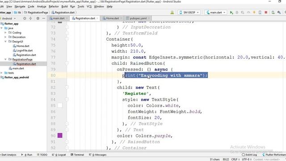Image resolution: width=286 pixels, height=161 pixels.
Task: Close the pubspec.yaml editor tab
Action: [x=149, y=18]
